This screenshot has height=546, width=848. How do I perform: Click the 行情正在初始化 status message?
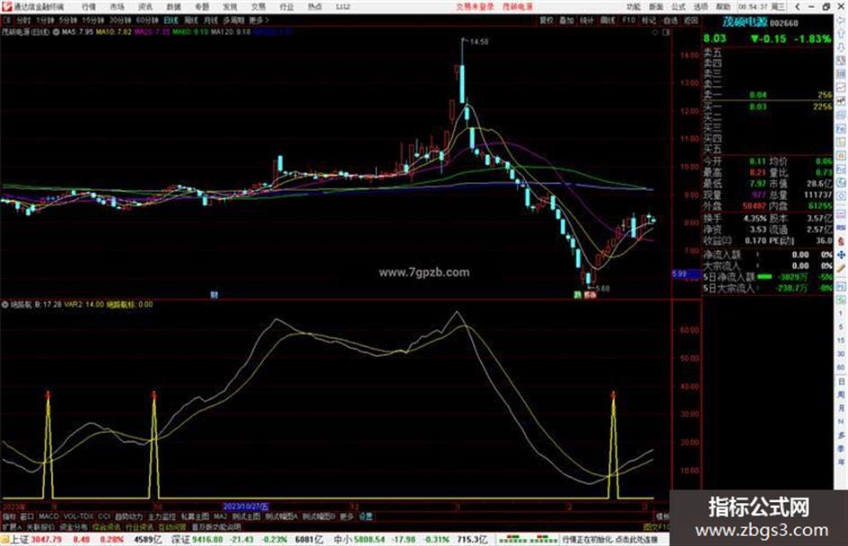click(x=610, y=540)
